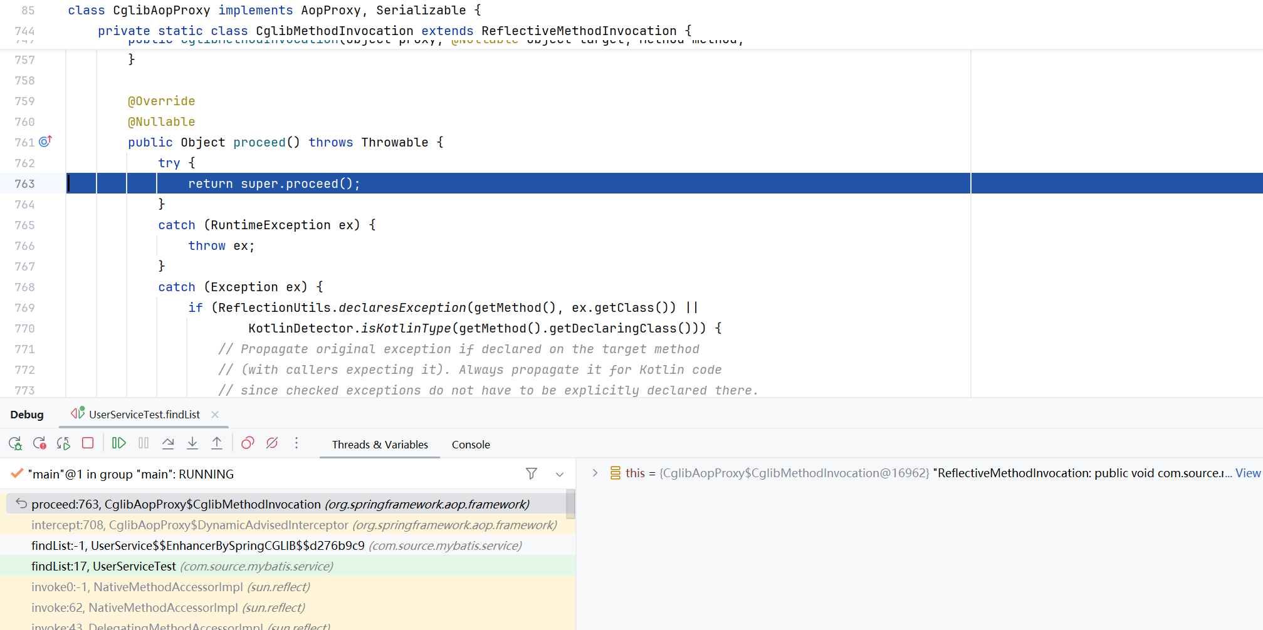The height and width of the screenshot is (630, 1263).
Task: Click the Rerun debug session icon
Action: 15,443
